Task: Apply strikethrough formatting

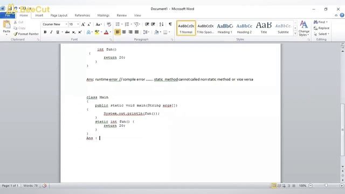Action: tap(67, 32)
